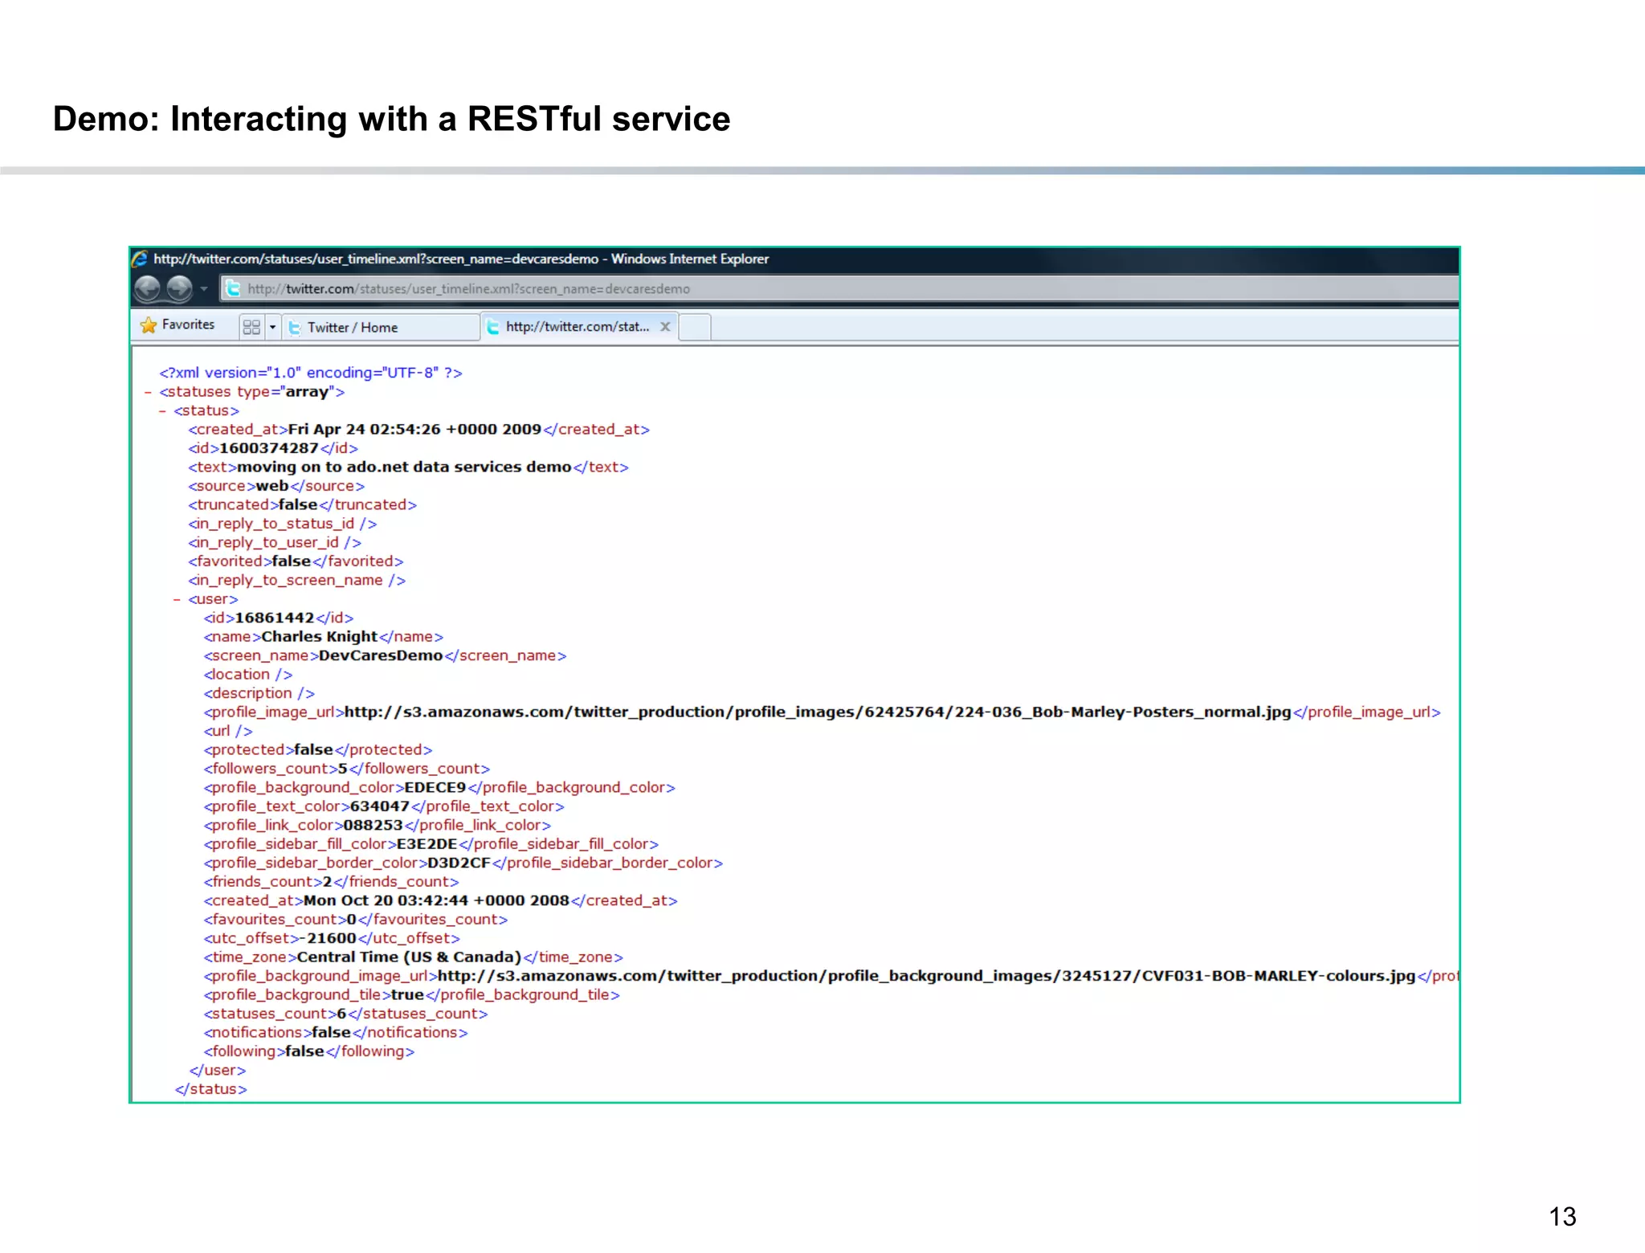
Task: Click the following value 'false'
Action: (x=304, y=1052)
